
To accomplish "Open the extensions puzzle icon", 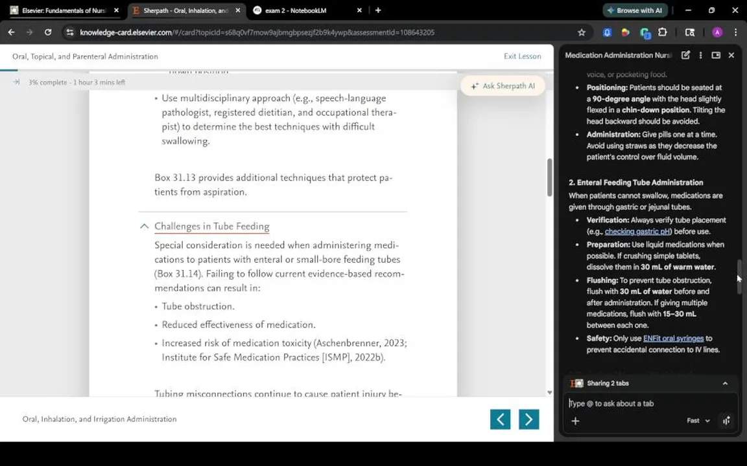I will (x=662, y=32).
